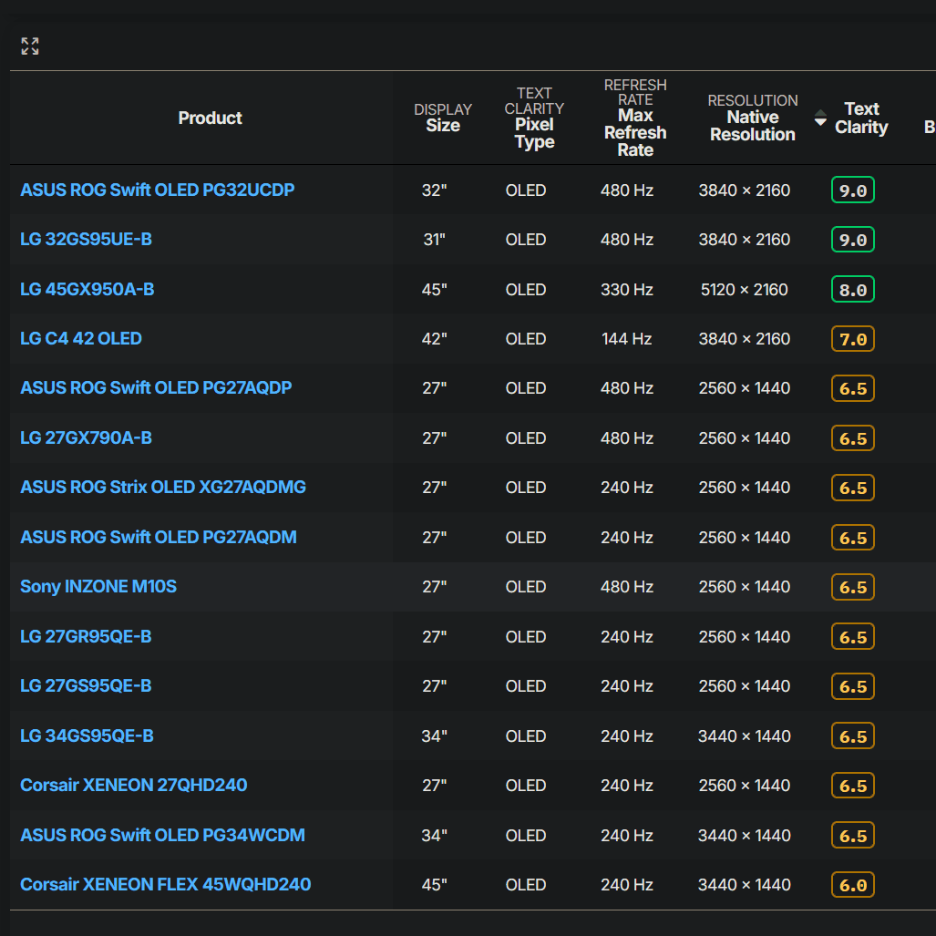Open ASUS ROG Swift OLED PG27AQDM link

(x=159, y=537)
